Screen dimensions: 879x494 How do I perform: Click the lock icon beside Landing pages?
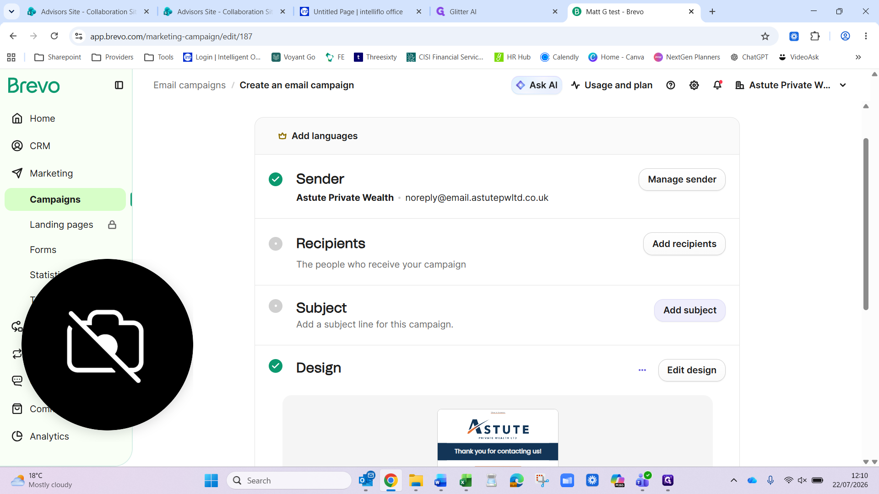pos(112,225)
